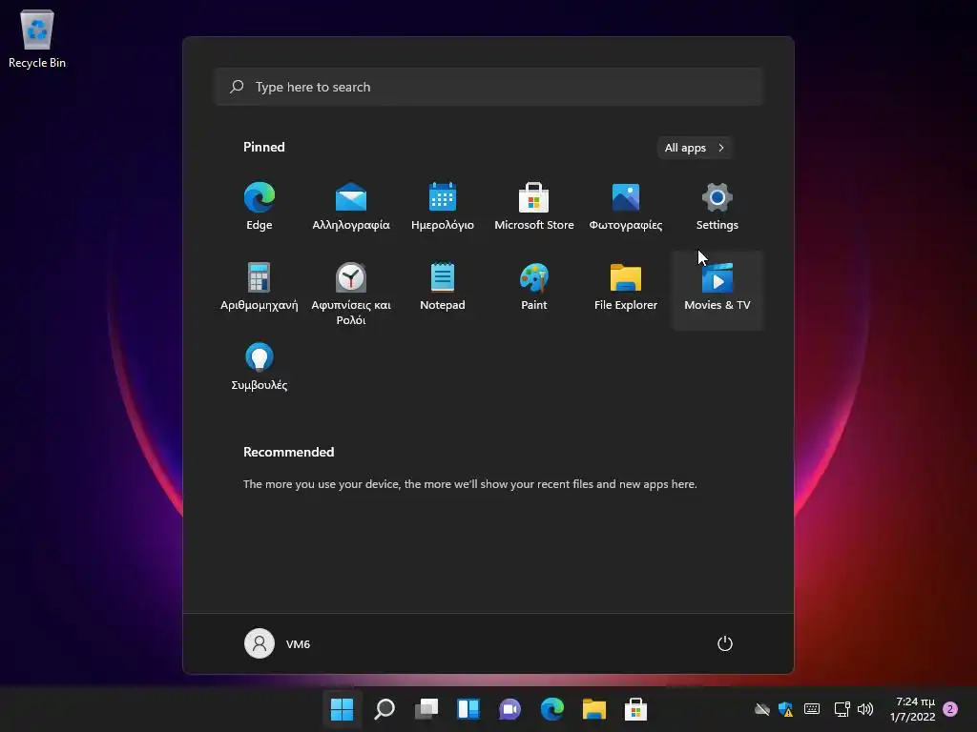This screenshot has width=977, height=732.
Task: Open taskbar Search magnifier
Action: point(385,709)
